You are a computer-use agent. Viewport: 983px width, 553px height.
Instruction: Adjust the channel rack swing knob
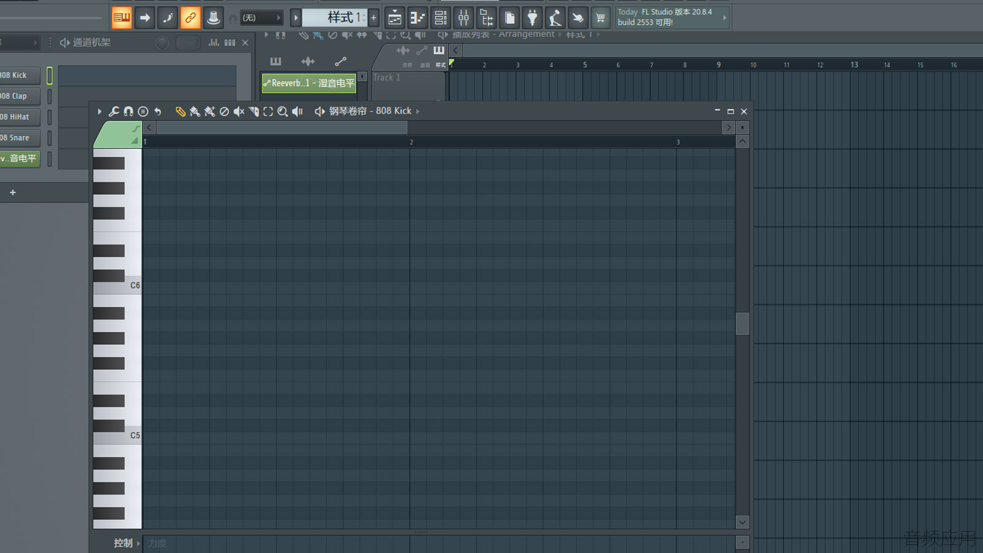(162, 43)
